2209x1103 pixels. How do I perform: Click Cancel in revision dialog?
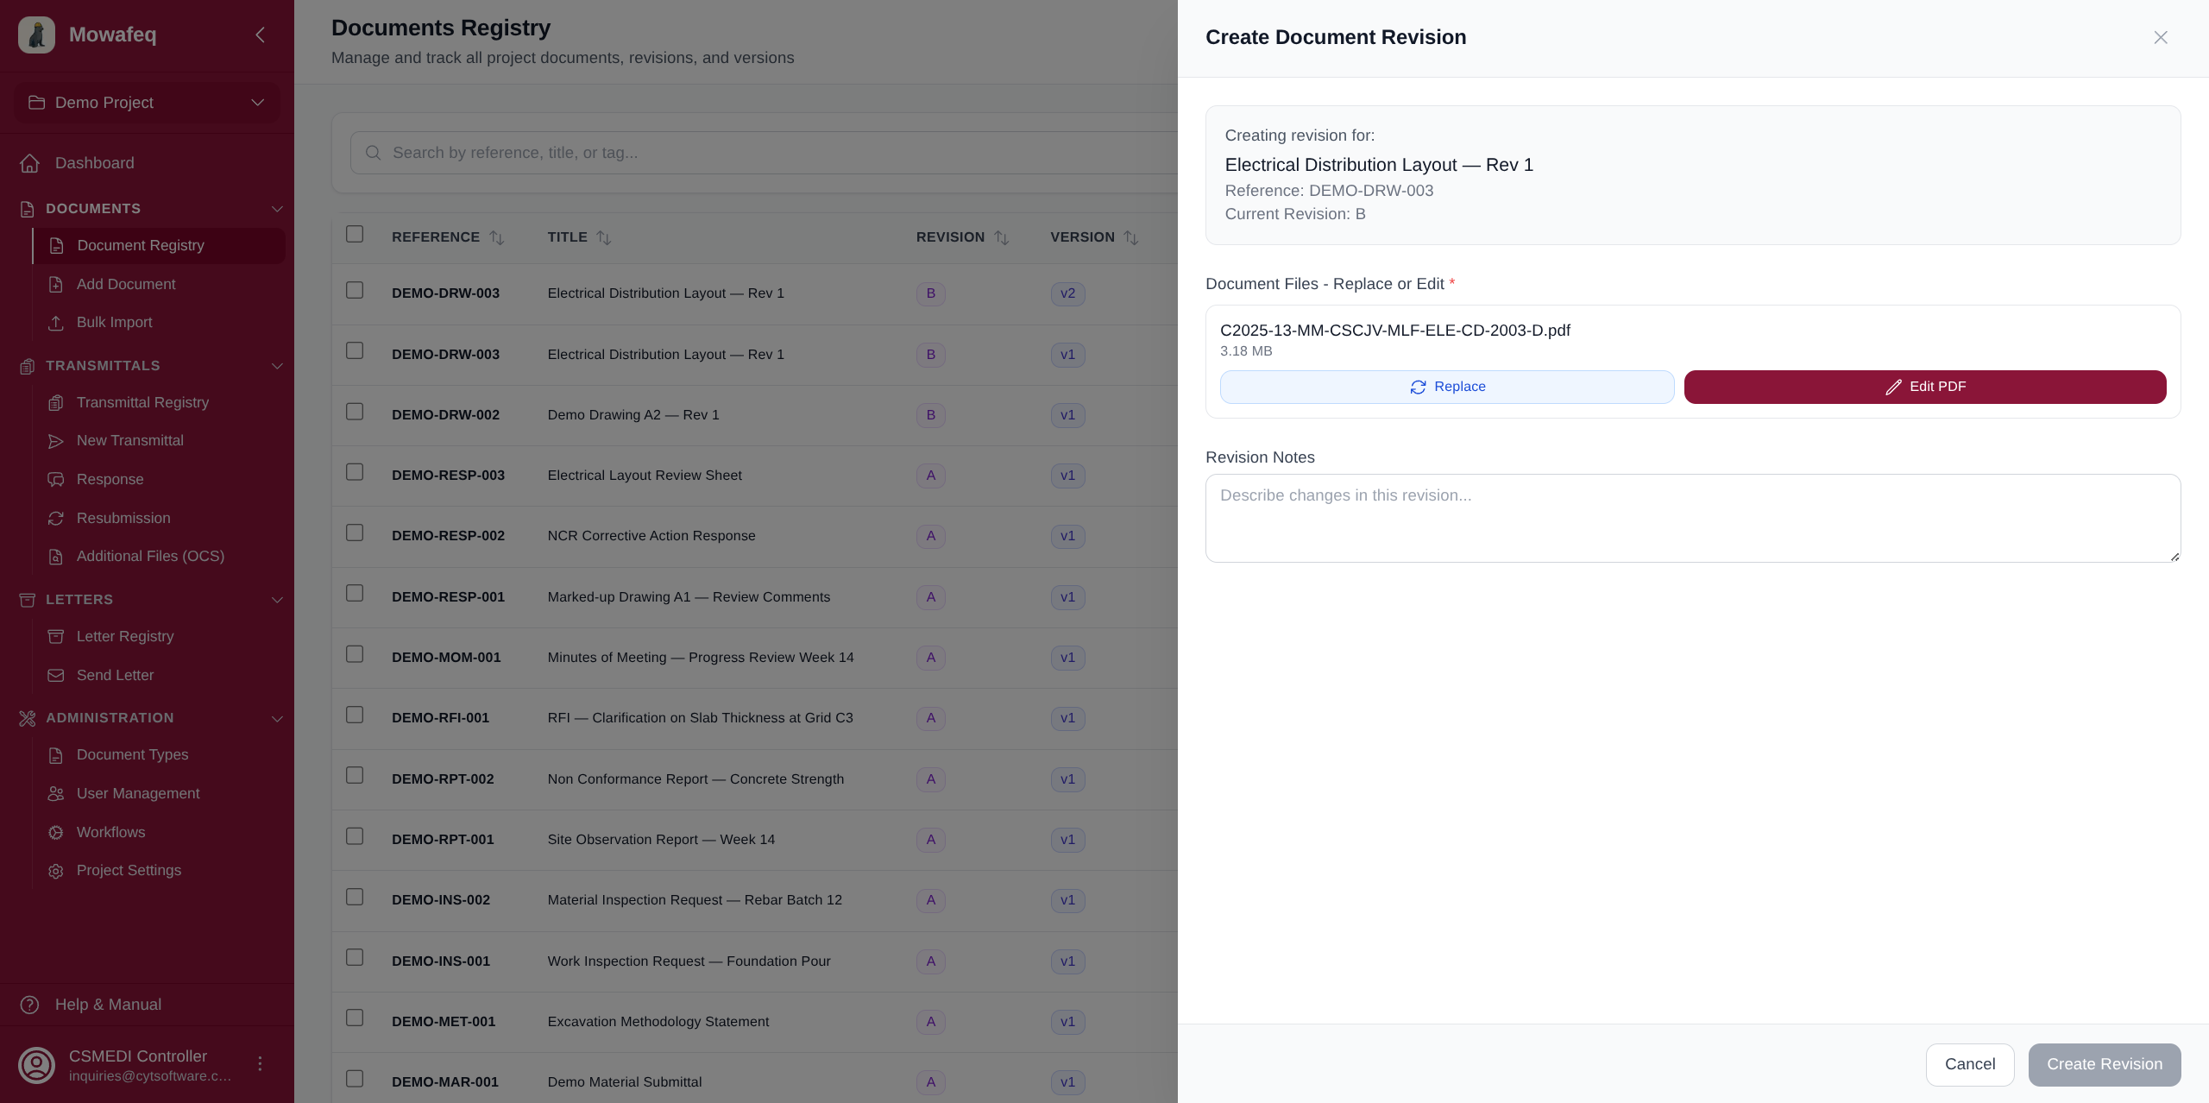[x=1970, y=1064]
